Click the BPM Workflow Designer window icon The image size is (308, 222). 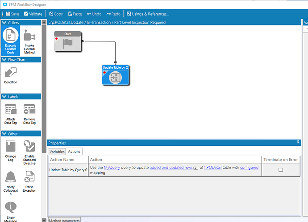point(5,4)
